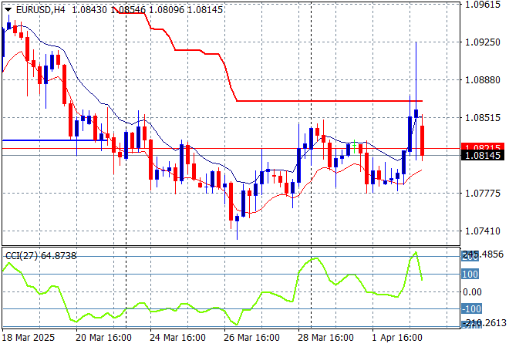Screen dimensions: 509x347
Task: Click the red 1.08215 price tag
Action: 482,147
